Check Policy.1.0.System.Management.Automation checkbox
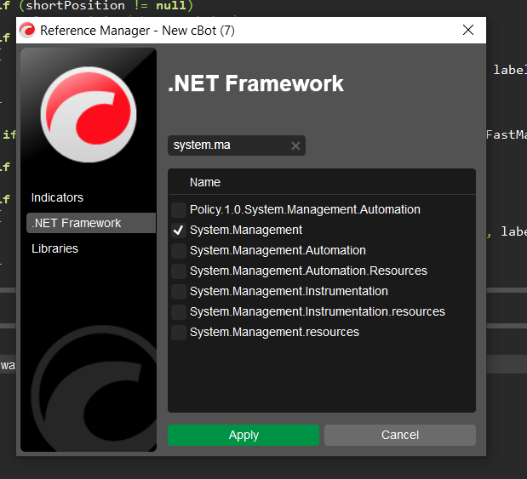 (179, 210)
